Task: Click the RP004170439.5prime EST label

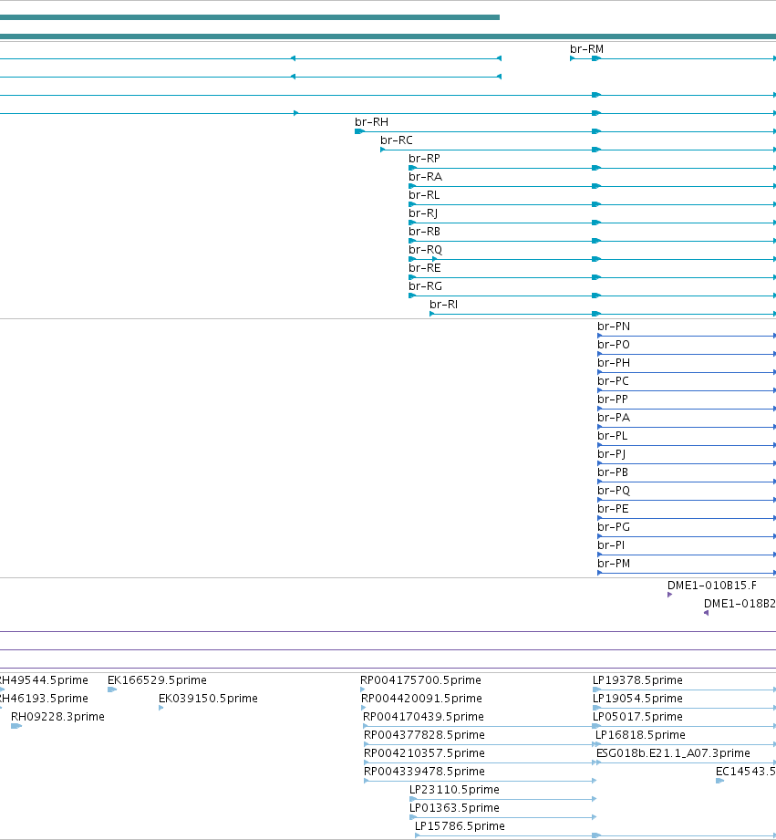Action: tap(423, 716)
